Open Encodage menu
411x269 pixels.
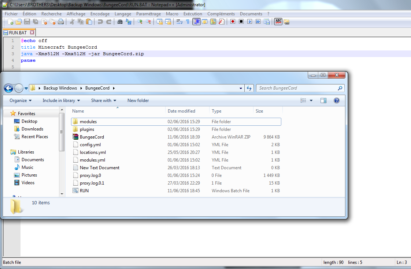[100, 14]
